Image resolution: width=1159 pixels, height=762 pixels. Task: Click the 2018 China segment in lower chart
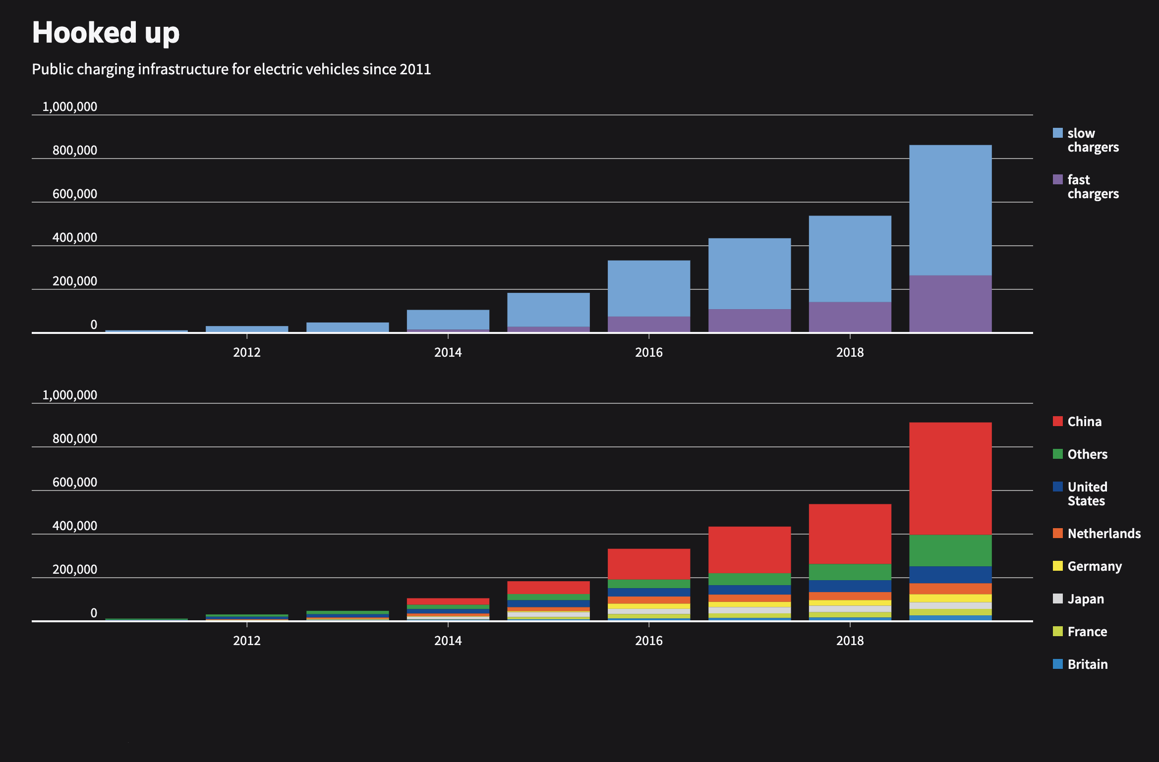850,534
